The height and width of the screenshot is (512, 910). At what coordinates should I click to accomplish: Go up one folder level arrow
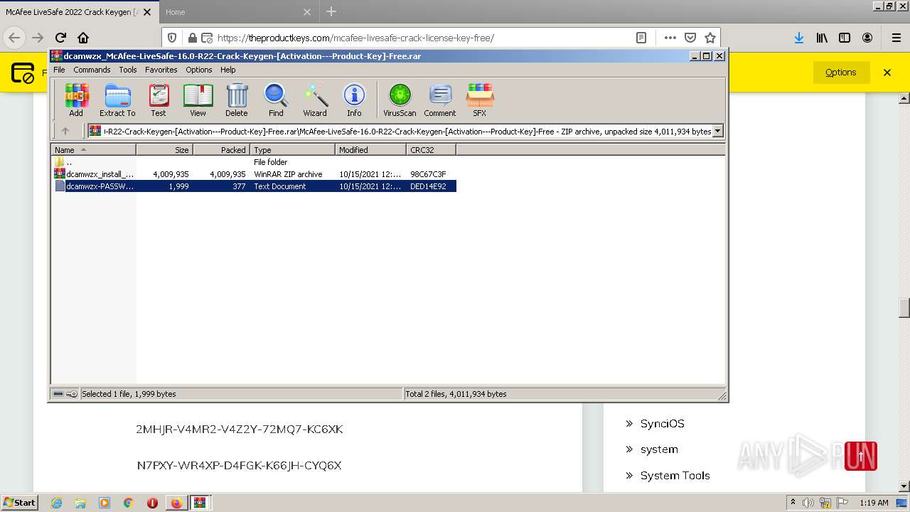coord(65,131)
